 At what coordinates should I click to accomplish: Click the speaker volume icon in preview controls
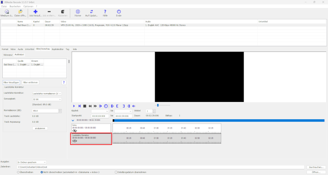point(134,106)
